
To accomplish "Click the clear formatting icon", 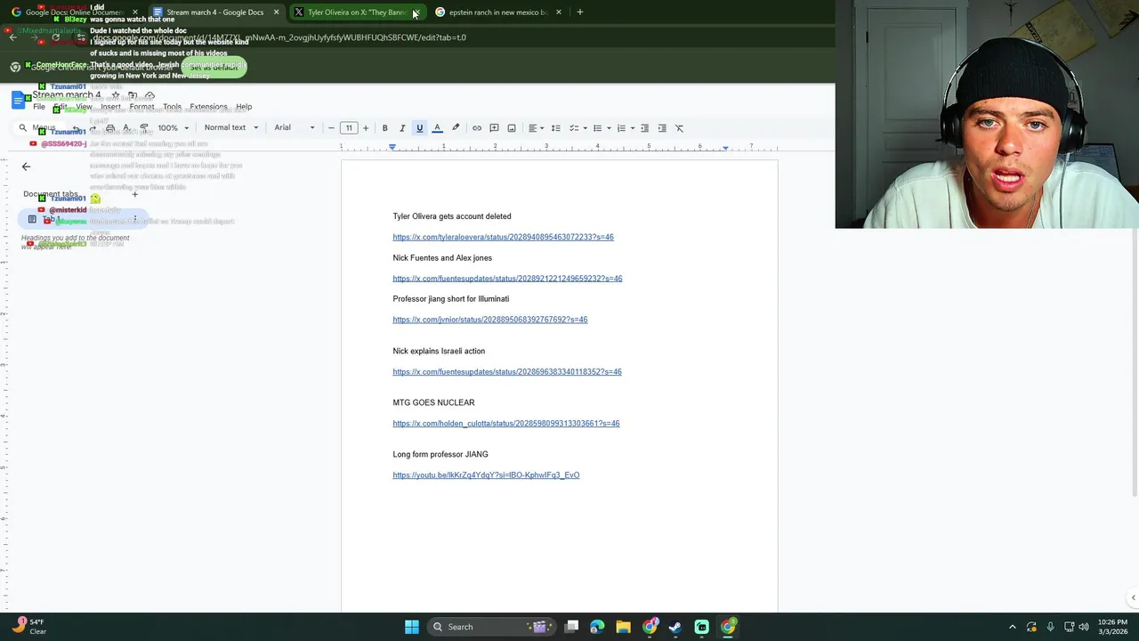I will pyautogui.click(x=679, y=128).
